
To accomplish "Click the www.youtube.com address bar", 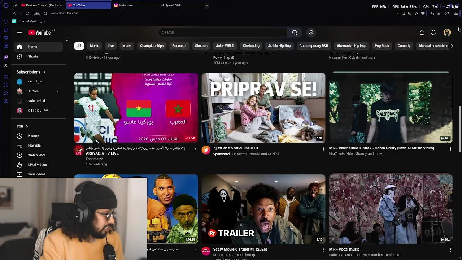I will [x=64, y=13].
